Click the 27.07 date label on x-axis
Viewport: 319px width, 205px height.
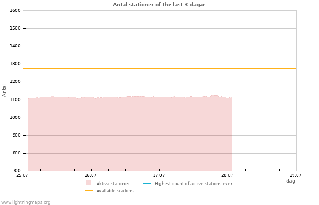(159, 175)
